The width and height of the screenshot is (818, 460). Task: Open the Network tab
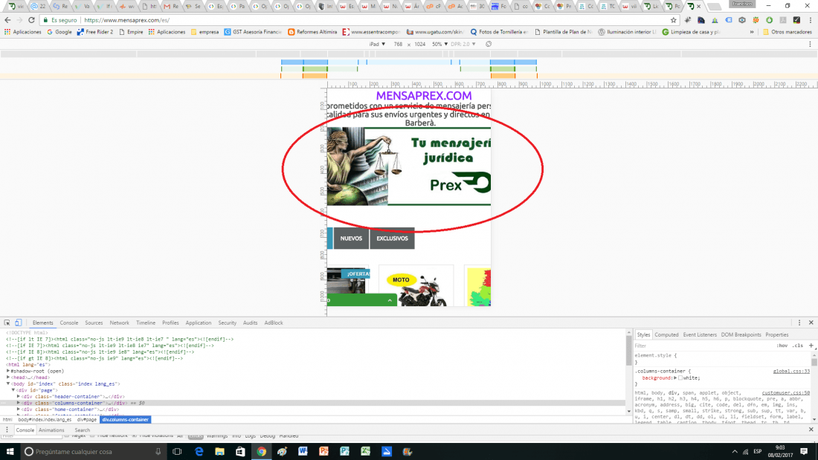point(120,323)
